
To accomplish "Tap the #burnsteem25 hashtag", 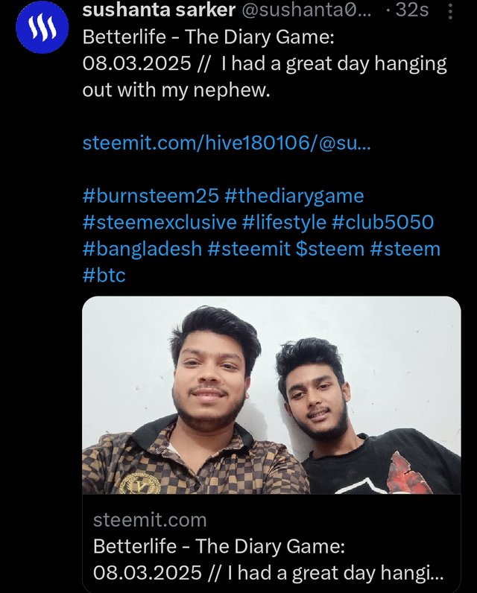I will (x=151, y=196).
